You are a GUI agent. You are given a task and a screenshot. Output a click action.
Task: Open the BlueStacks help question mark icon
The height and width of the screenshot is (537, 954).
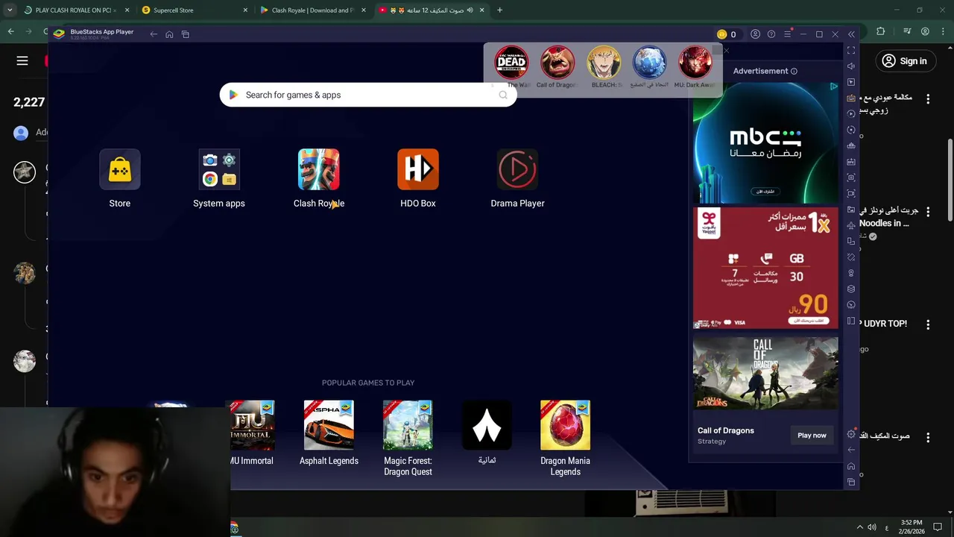[771, 34]
